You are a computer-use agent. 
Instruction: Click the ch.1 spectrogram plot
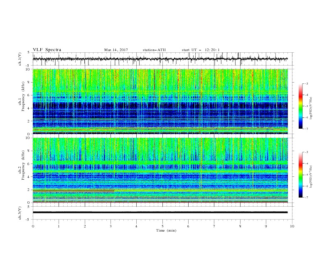(x=160, y=101)
